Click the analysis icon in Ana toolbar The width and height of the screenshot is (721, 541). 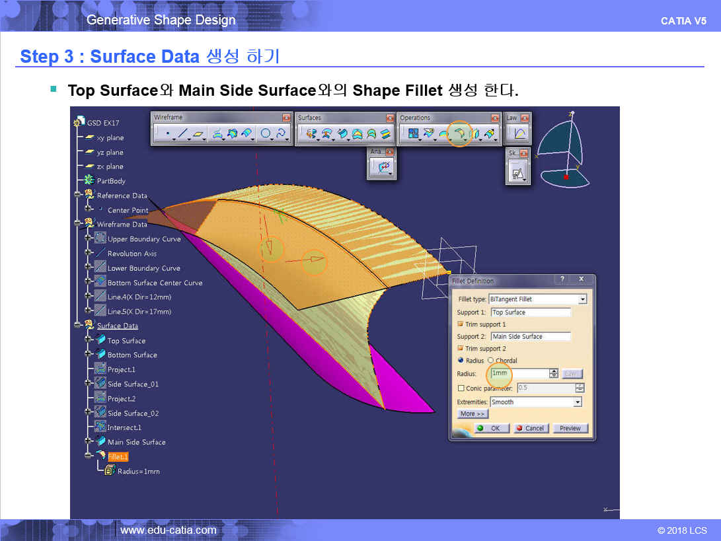tap(383, 168)
